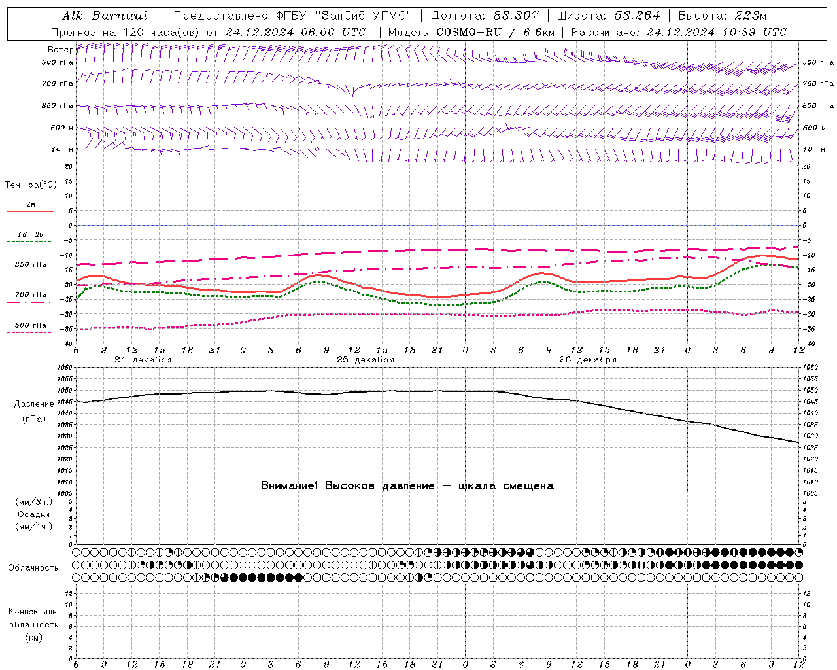Screen dimensions: 837x670
Task: Click the dash-dot line sample under 700 гПа
Action: pos(30,302)
